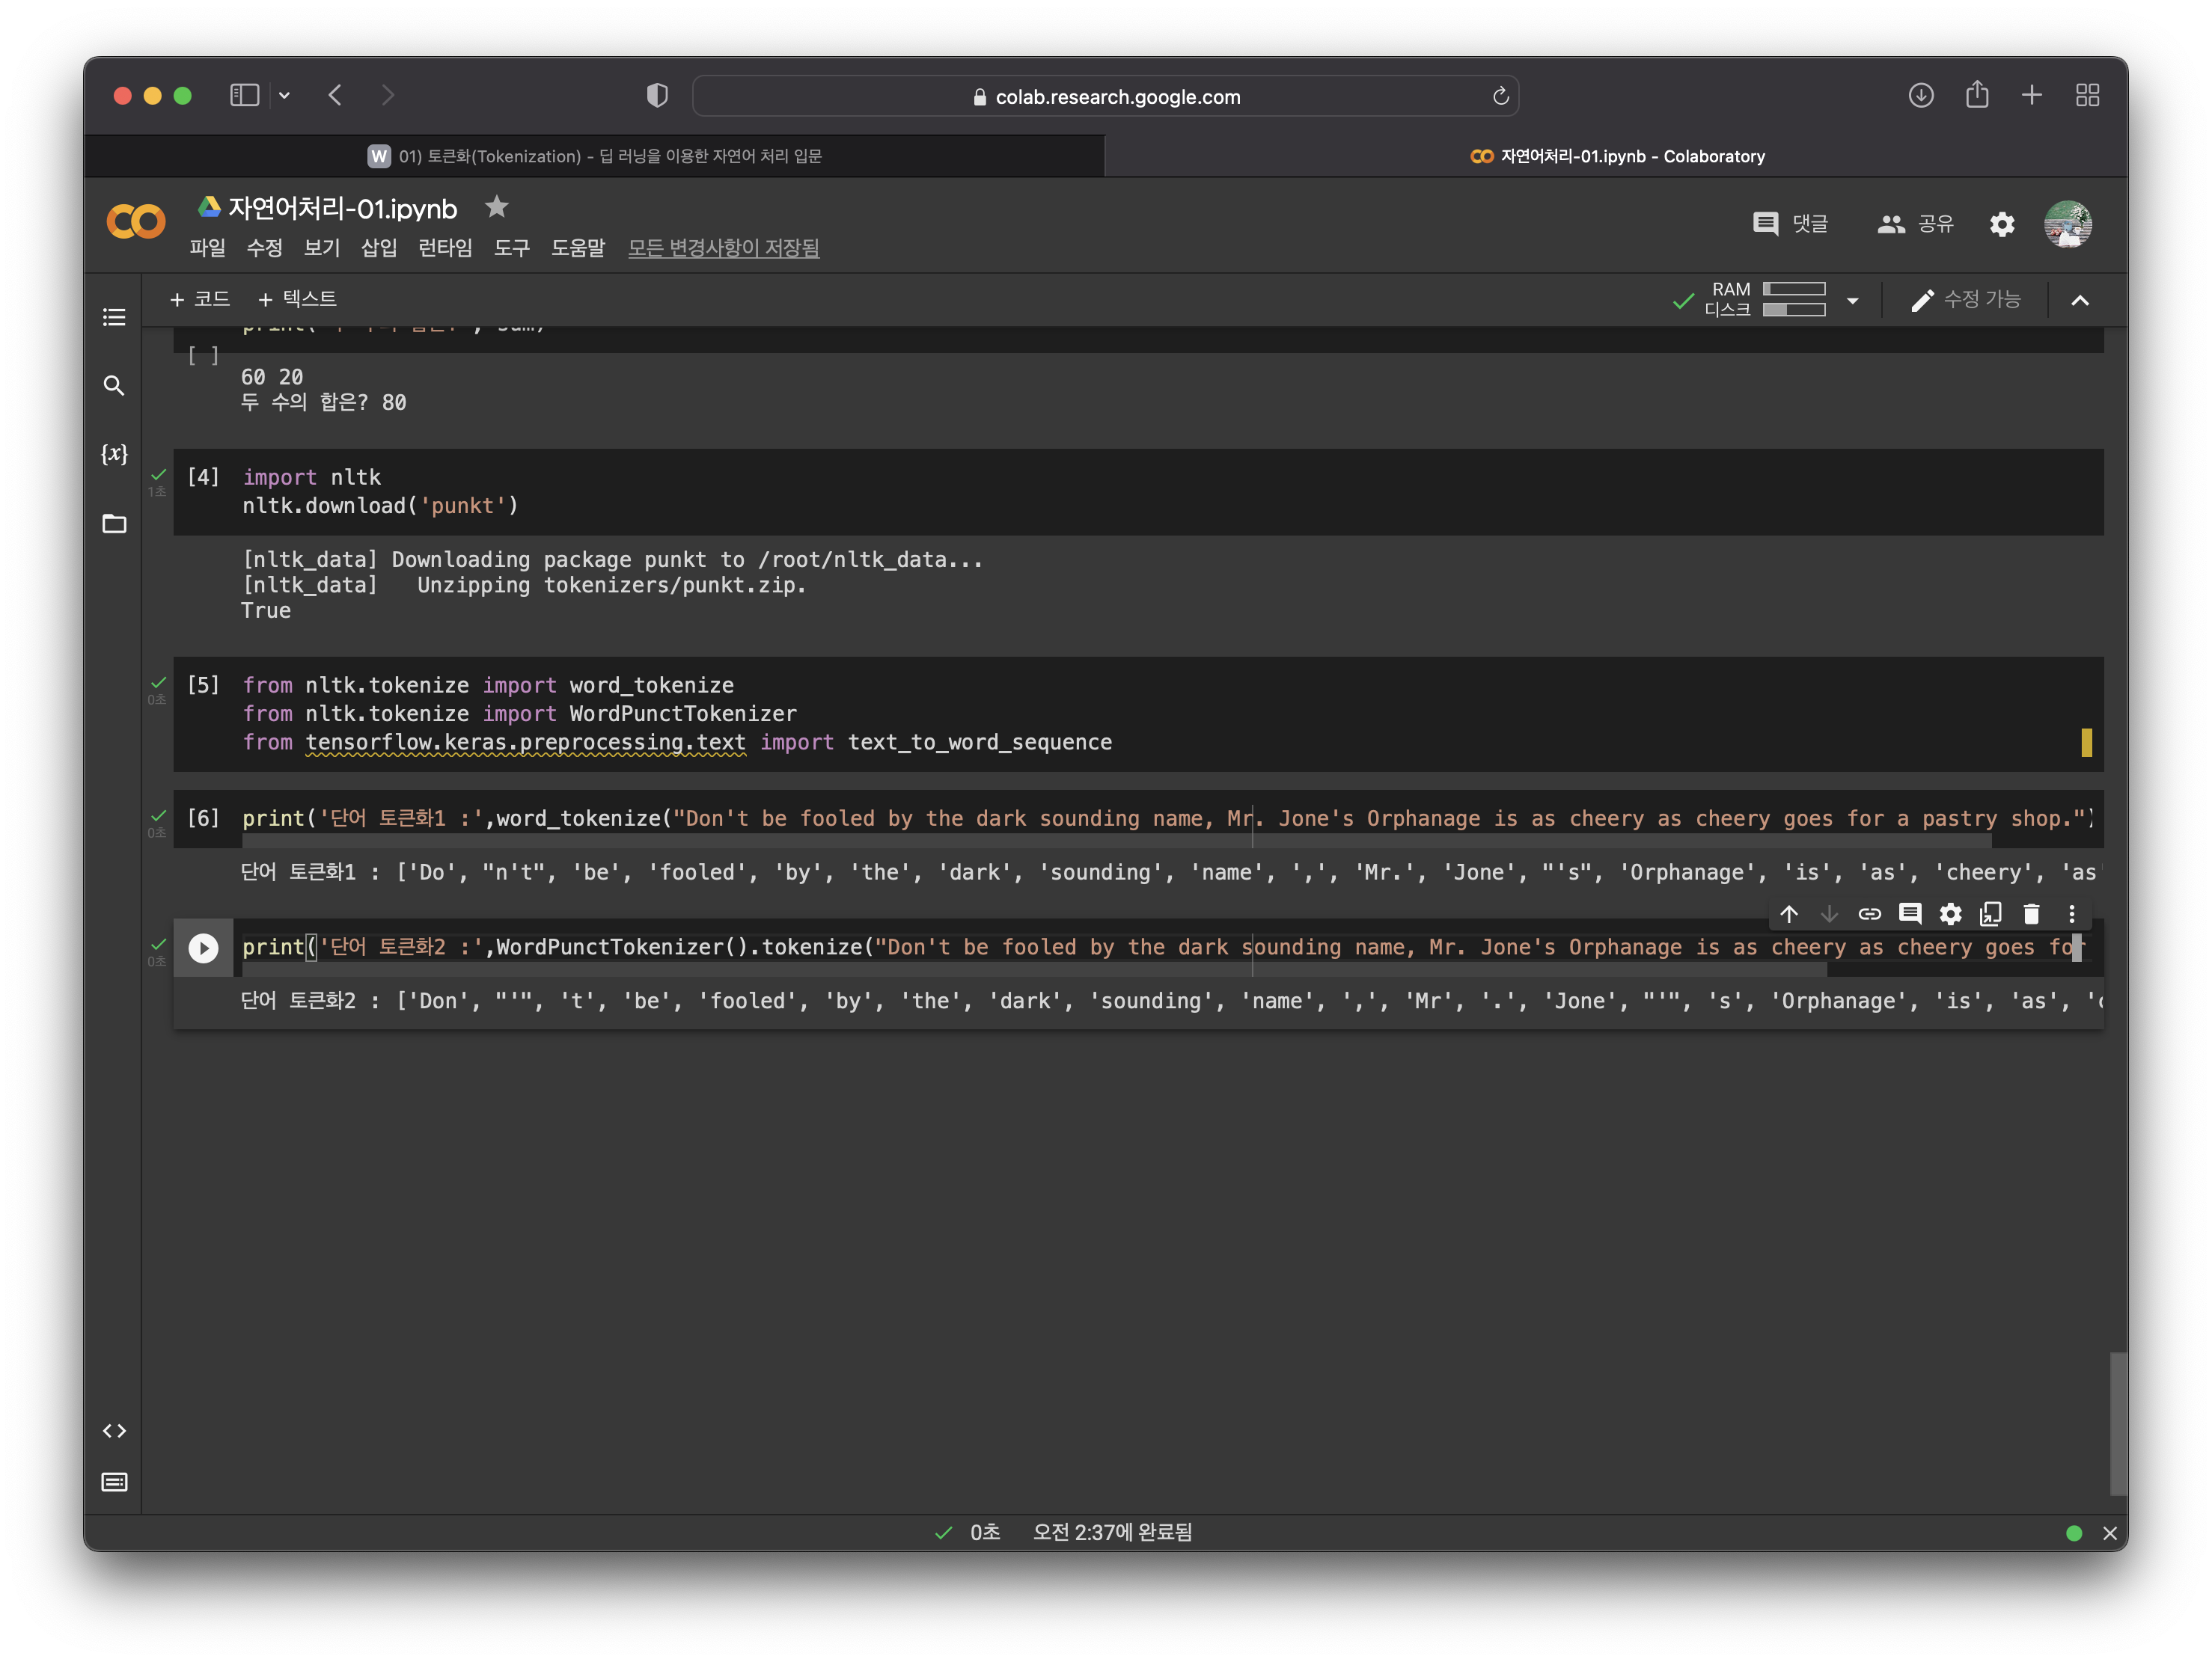The image size is (2212, 1662).
Task: Expand the RAM disk resource dropdown
Action: tap(1852, 300)
